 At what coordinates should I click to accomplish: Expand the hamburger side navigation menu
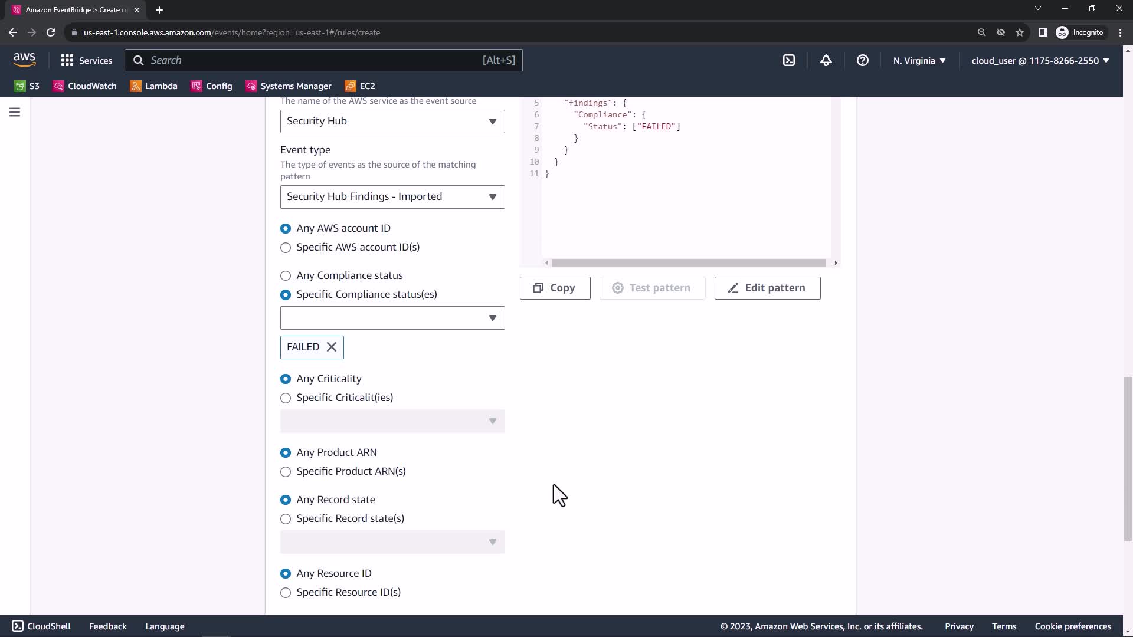point(15,112)
